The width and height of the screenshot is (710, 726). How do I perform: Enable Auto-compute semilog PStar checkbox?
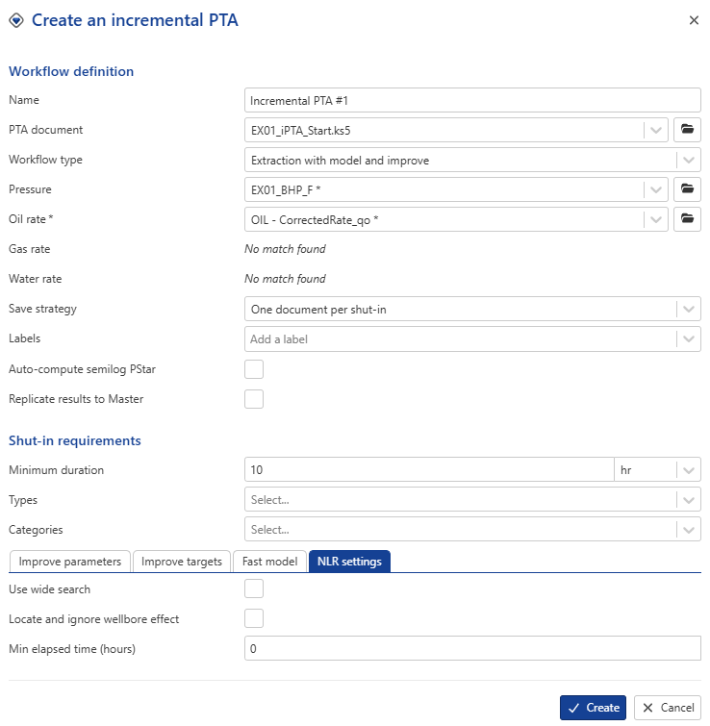tap(254, 369)
